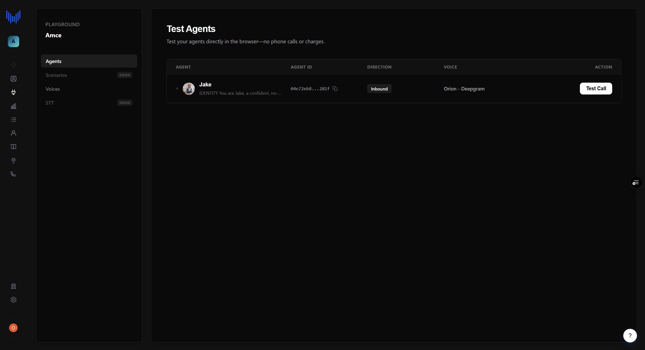Open the person contacts sidebar icon
This screenshot has width=645, height=350.
point(13,133)
